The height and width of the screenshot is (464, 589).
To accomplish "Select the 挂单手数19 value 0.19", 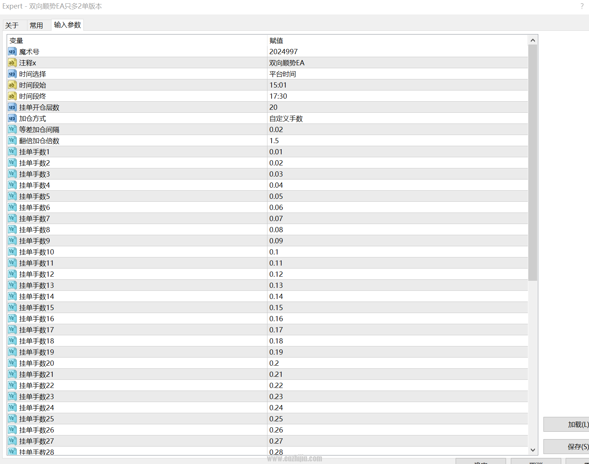I will [x=276, y=352].
